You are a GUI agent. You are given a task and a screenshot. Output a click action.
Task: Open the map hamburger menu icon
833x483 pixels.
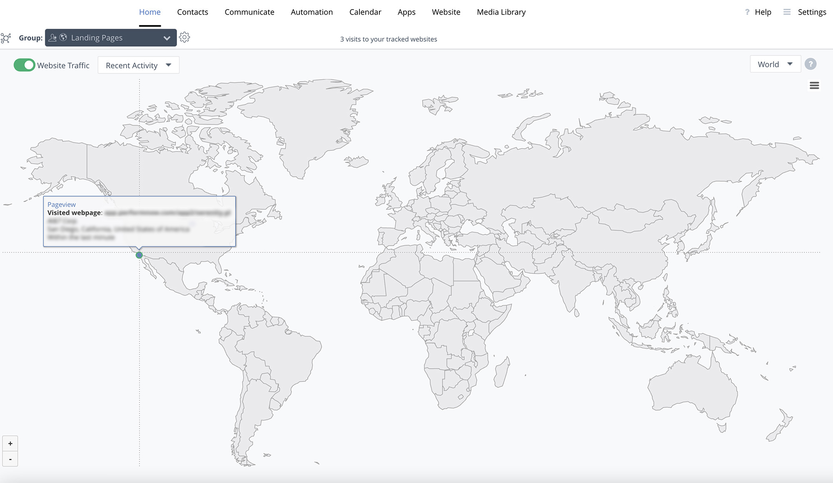point(814,86)
